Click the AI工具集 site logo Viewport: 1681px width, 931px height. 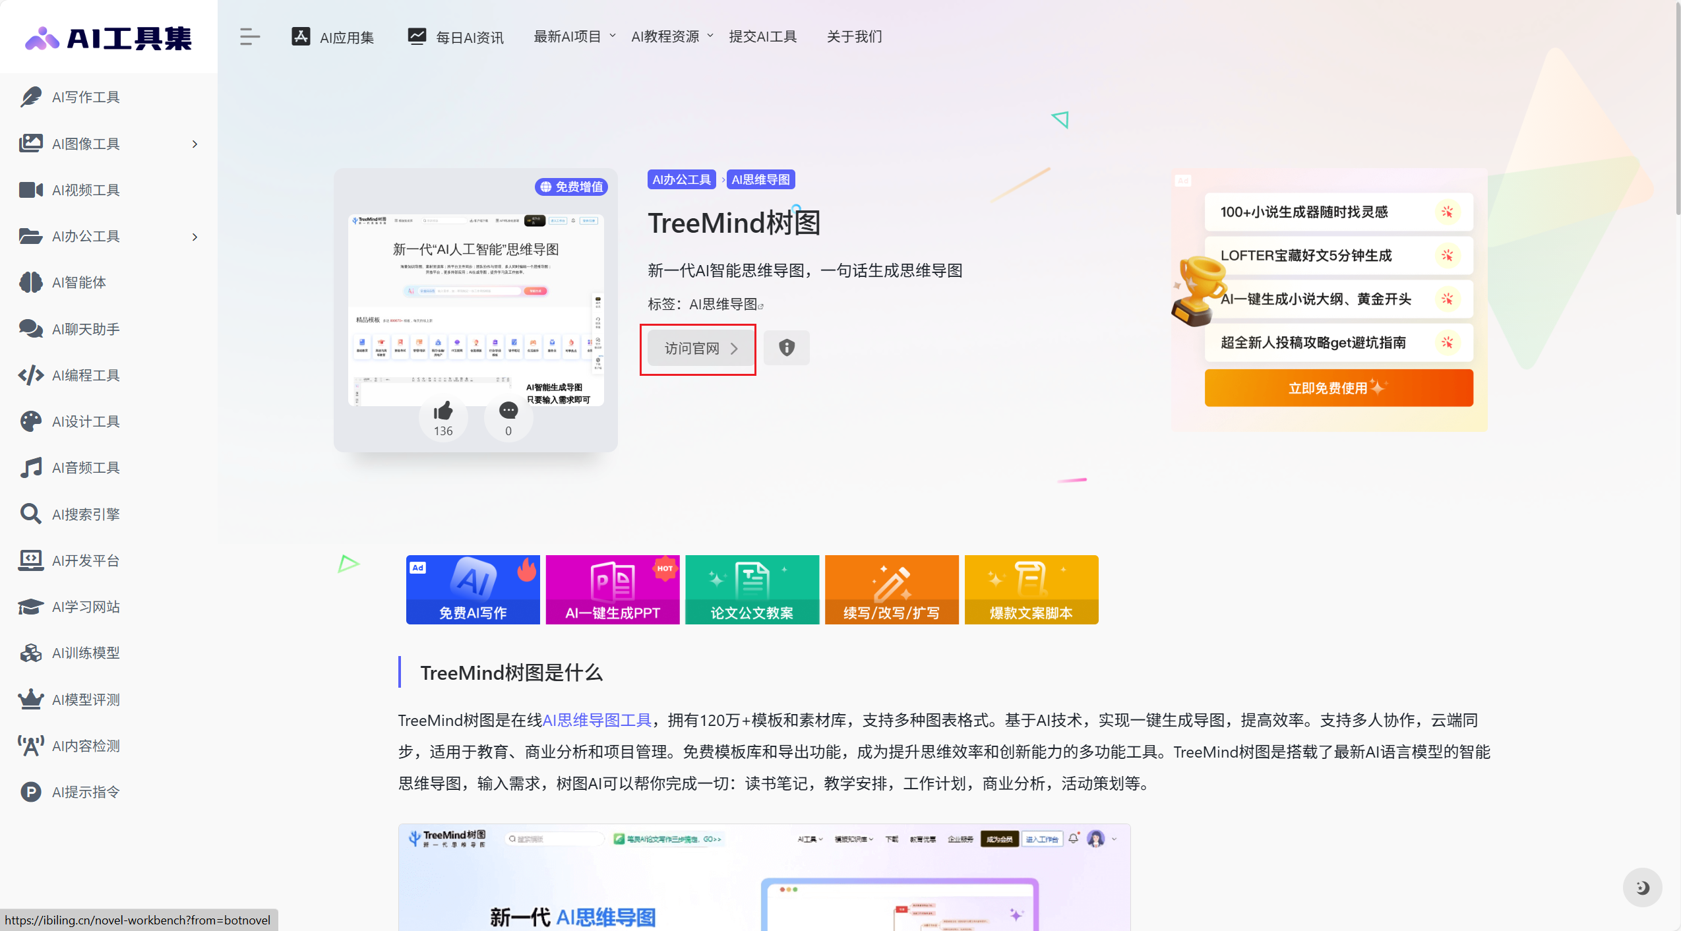pyautogui.click(x=109, y=38)
